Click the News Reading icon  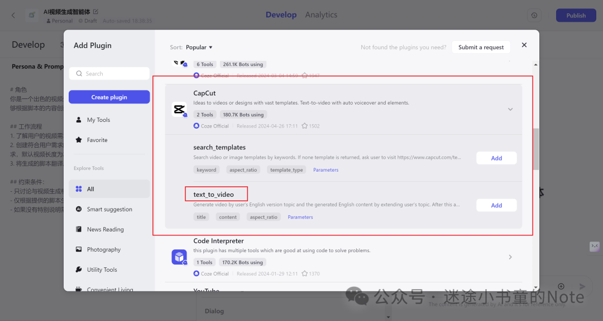pos(79,229)
